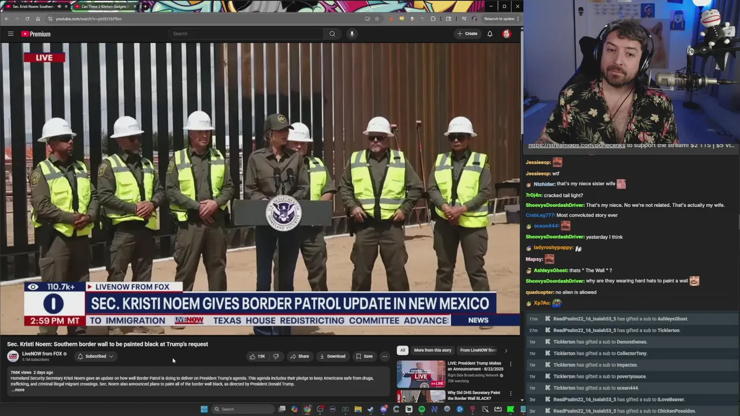Open LiveNOW from FOX channel avatar

tap(13, 356)
